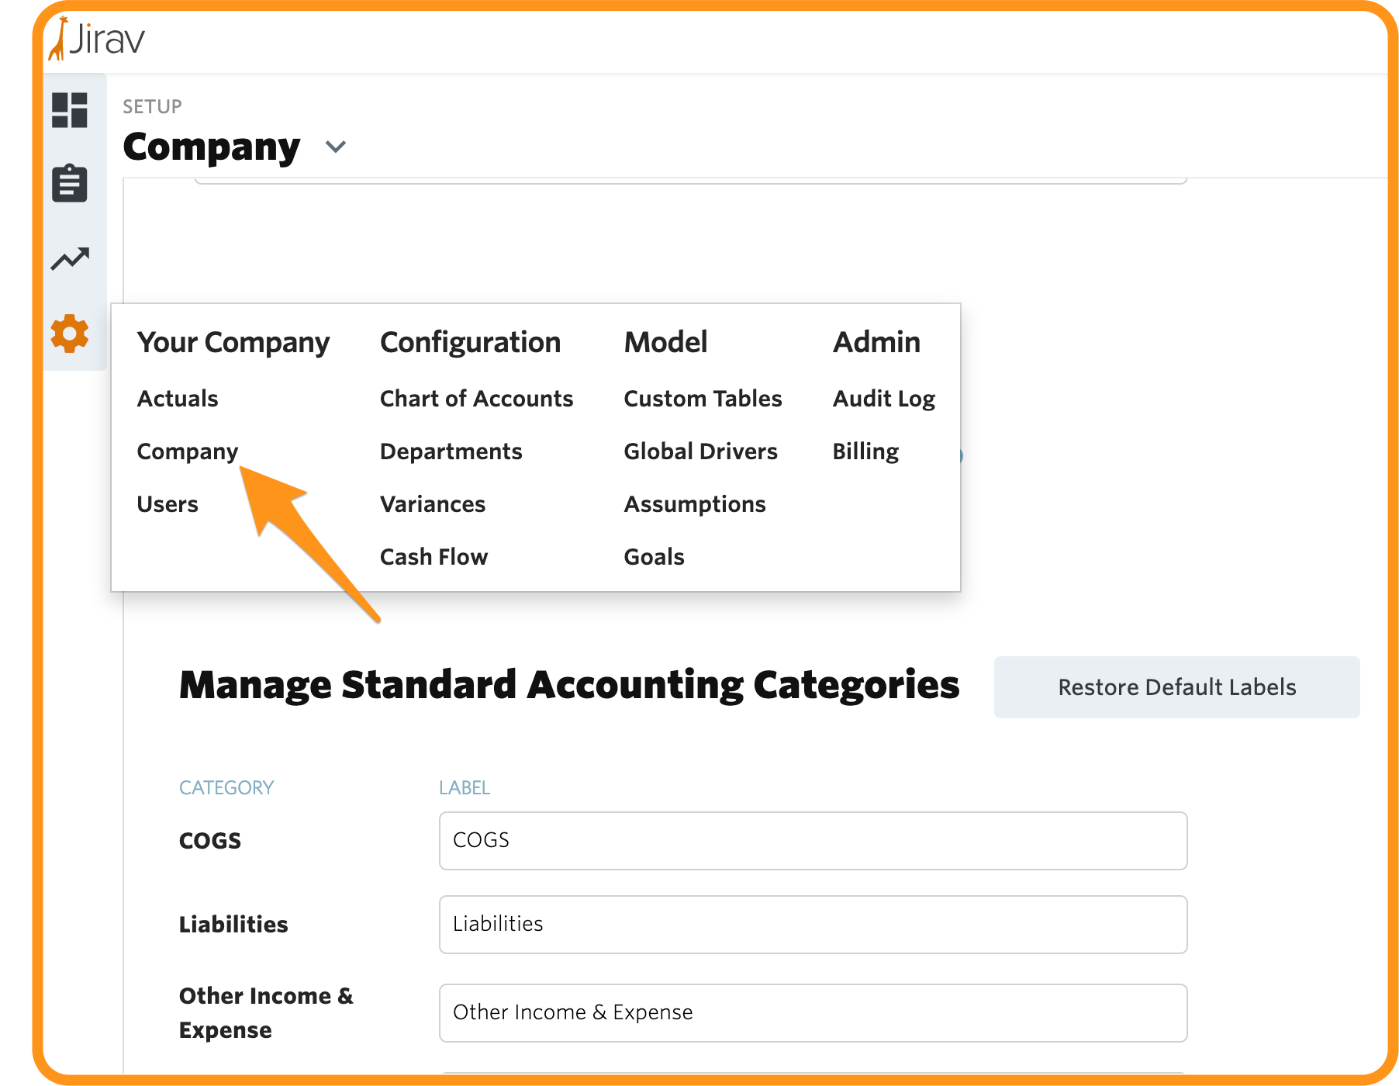
Task: Select Cash Flow configuration
Action: pyautogui.click(x=434, y=557)
